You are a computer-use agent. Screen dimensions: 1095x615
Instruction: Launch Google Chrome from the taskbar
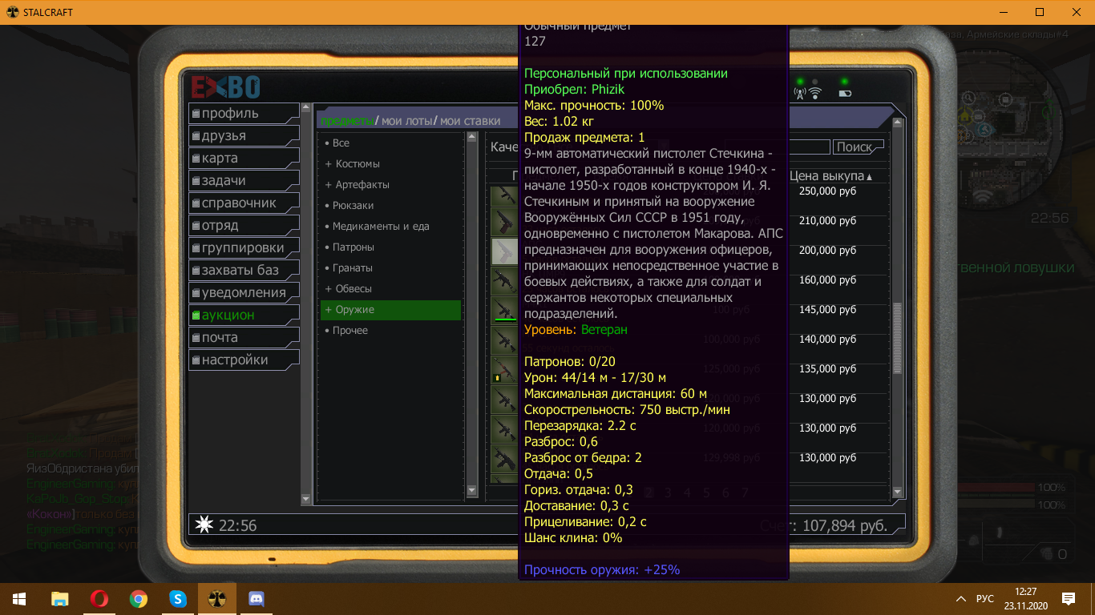coord(139,599)
